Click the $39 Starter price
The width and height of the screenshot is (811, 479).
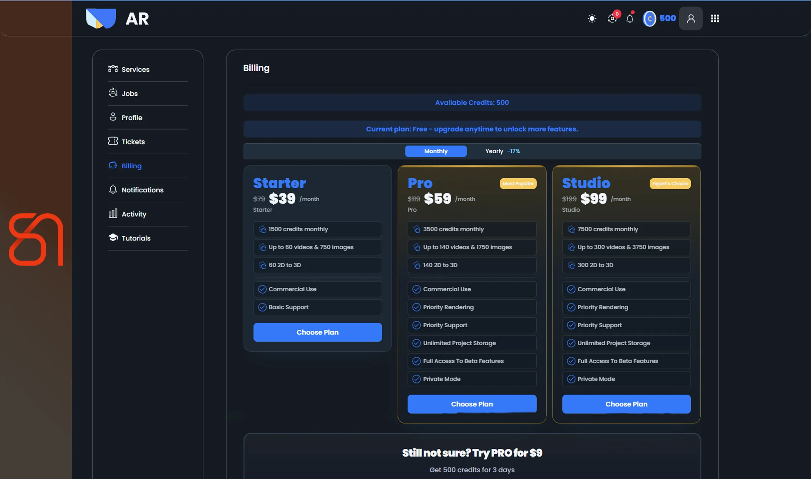point(282,199)
